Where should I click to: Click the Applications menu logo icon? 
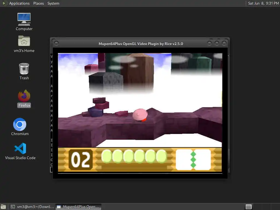[5, 3]
